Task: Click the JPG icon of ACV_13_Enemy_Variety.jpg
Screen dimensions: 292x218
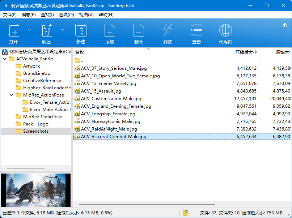Action: (x=77, y=83)
